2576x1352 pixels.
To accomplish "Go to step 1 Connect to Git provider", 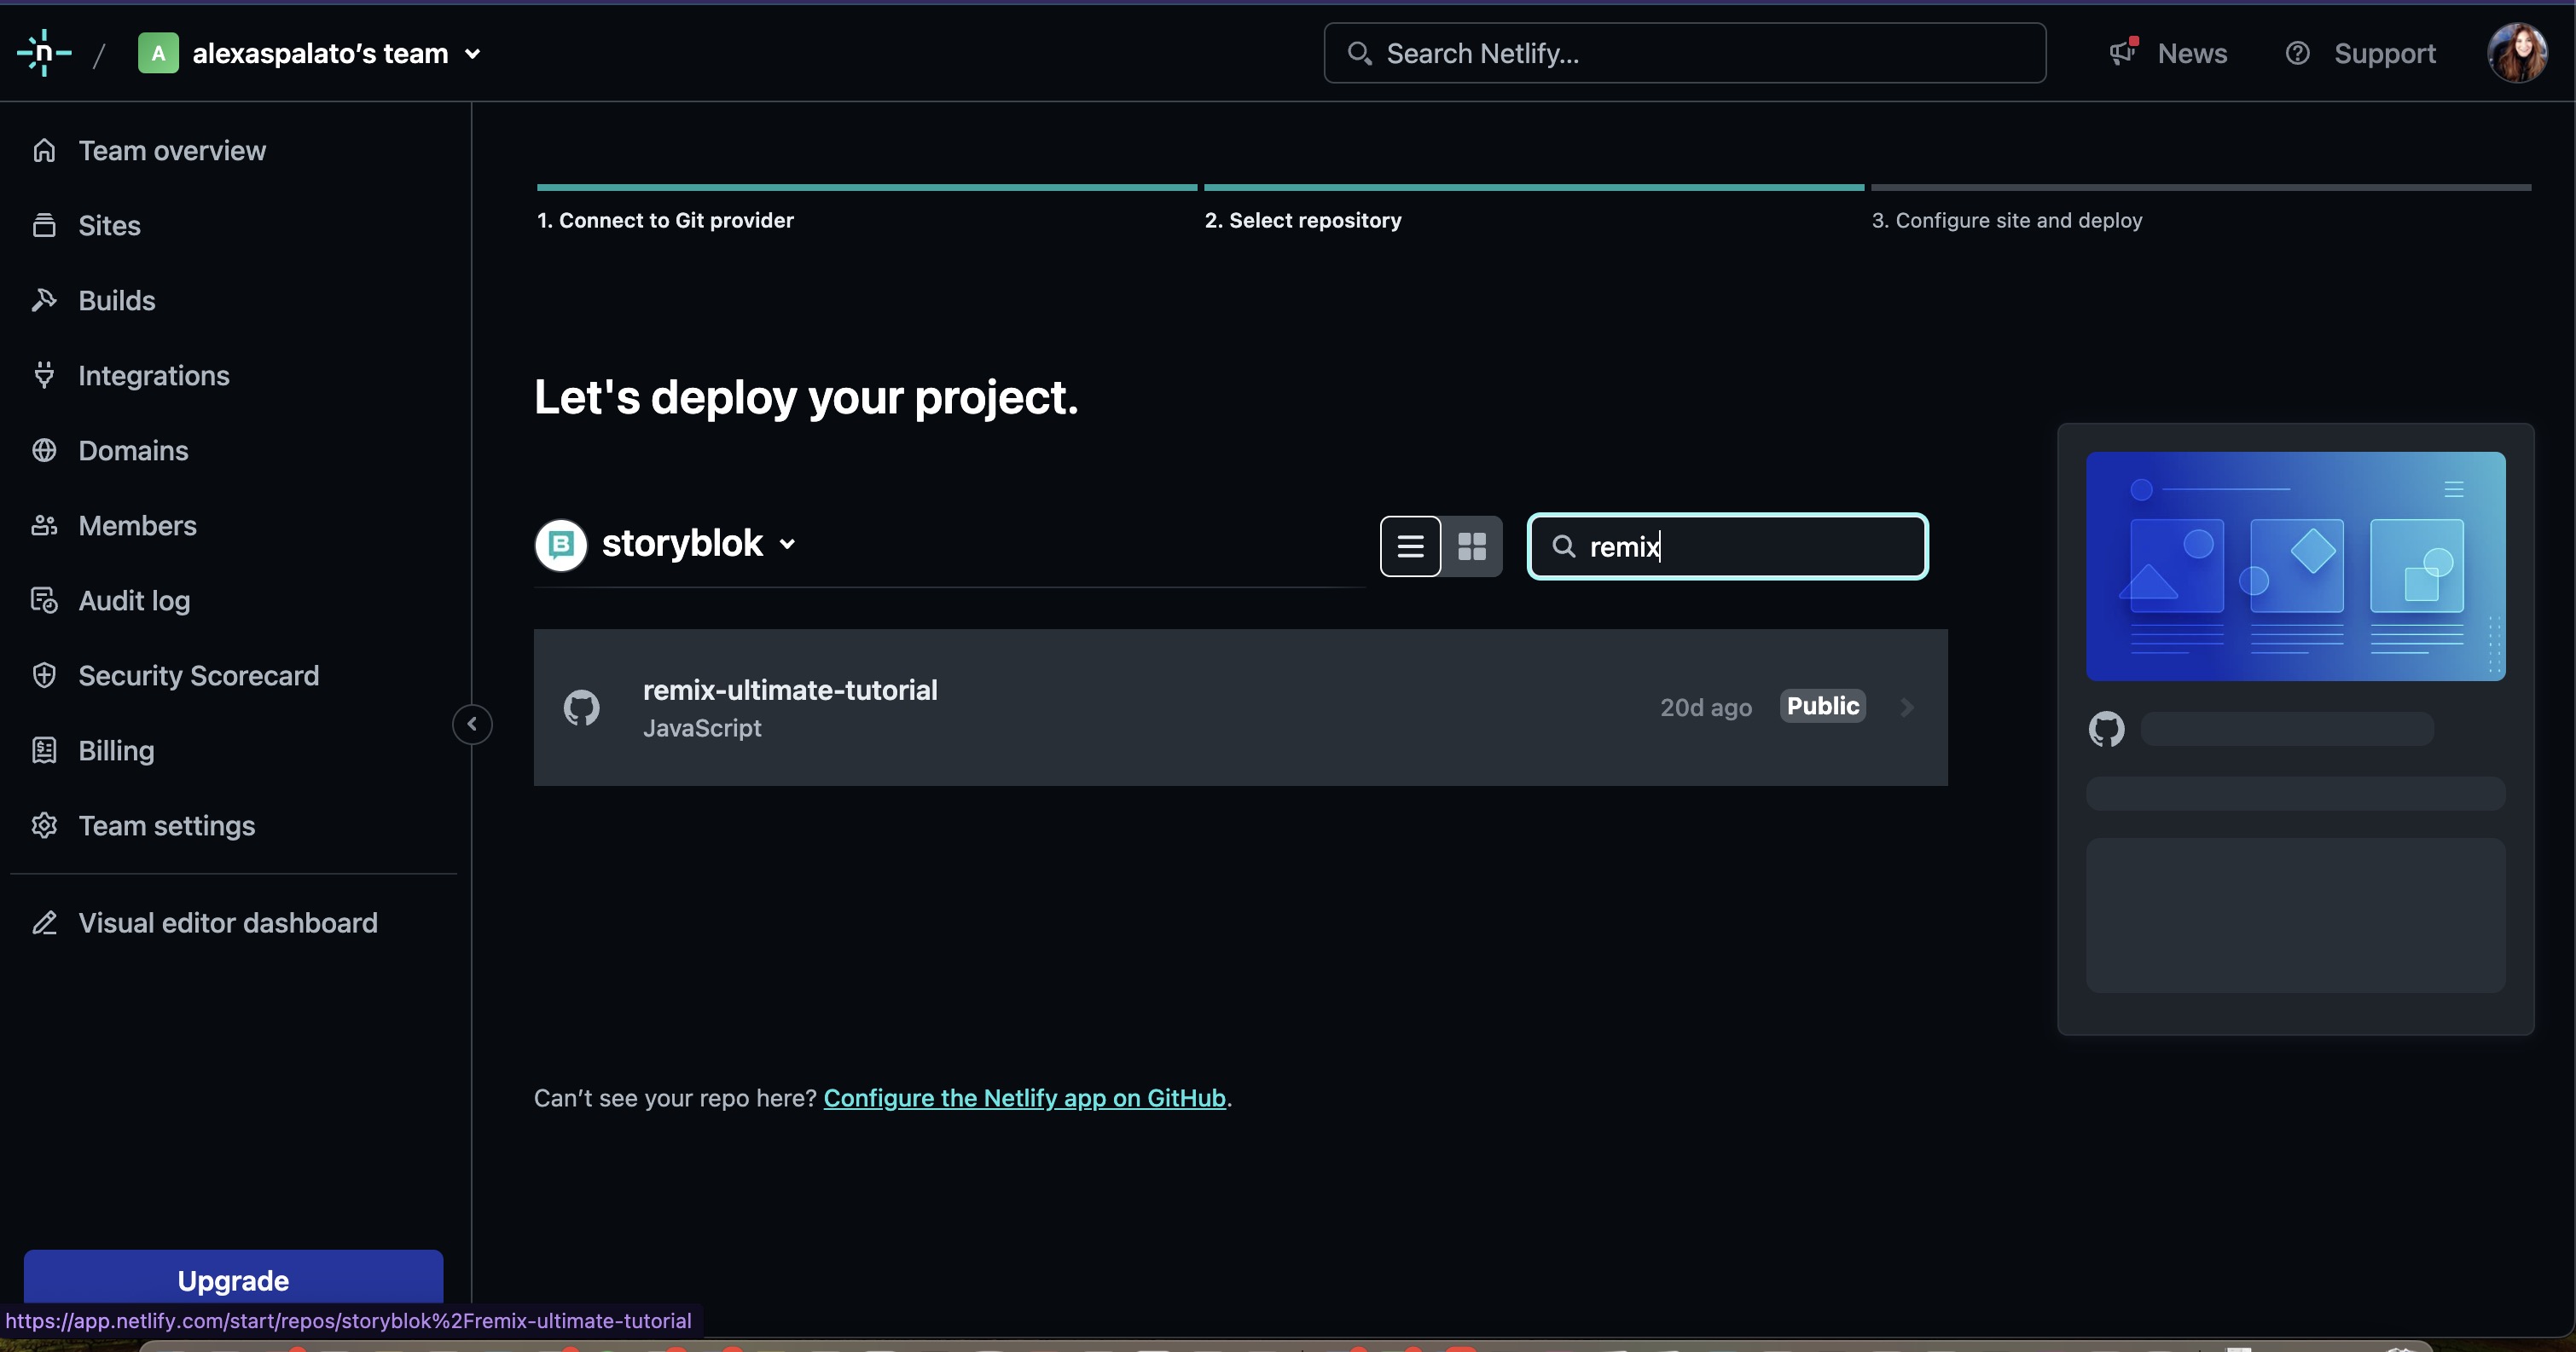I will pos(665,219).
